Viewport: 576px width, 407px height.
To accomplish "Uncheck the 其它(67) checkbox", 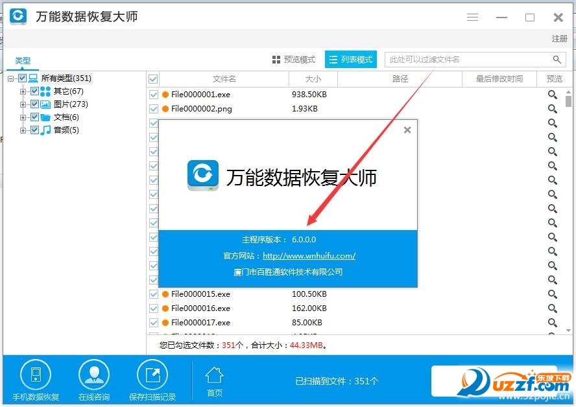I will (34, 91).
